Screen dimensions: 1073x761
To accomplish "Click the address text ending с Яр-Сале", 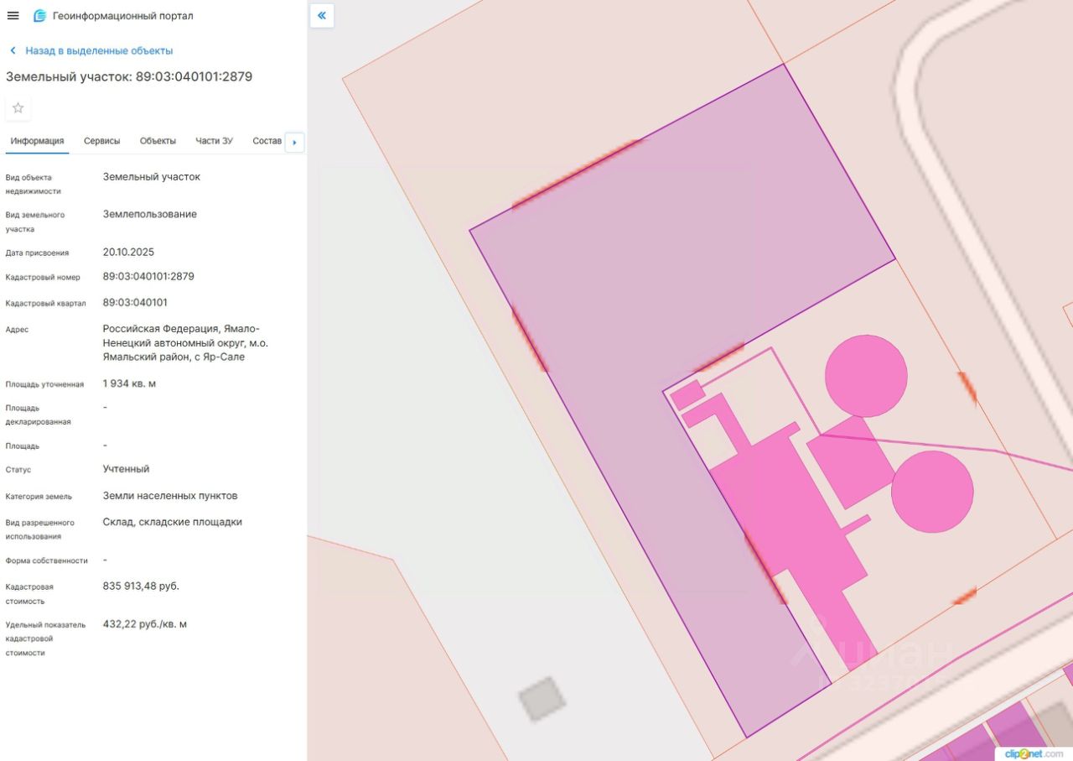I will click(x=185, y=342).
